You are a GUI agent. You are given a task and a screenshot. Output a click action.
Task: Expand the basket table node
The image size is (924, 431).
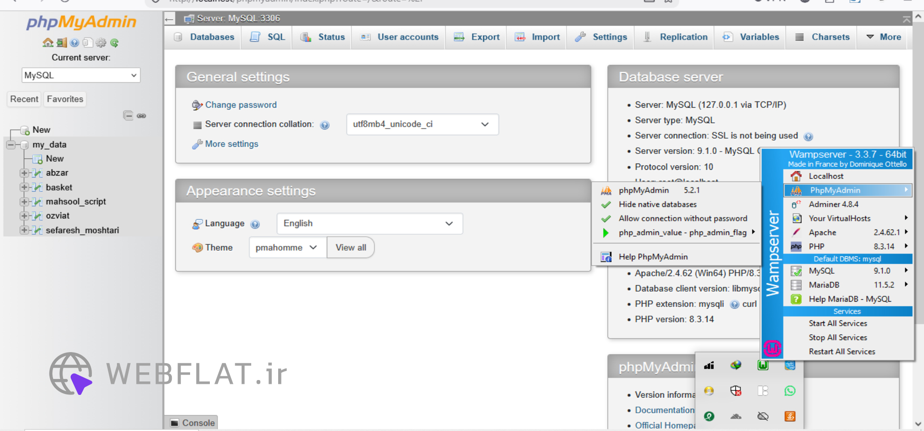[x=24, y=187]
